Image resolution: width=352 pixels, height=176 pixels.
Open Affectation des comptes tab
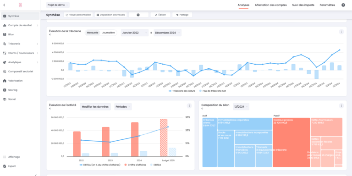(270, 5)
